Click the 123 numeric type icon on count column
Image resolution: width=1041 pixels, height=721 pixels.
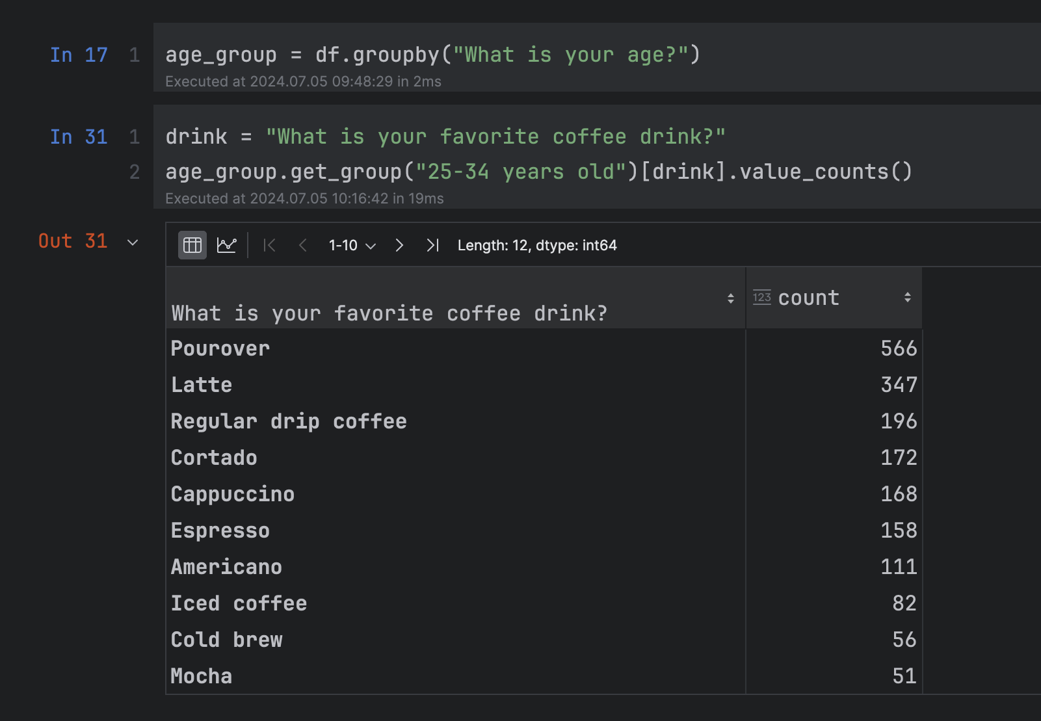(x=762, y=297)
